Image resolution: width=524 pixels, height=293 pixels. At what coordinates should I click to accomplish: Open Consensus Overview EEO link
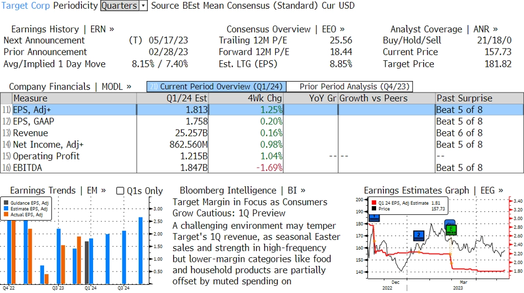pyautogui.click(x=286, y=29)
